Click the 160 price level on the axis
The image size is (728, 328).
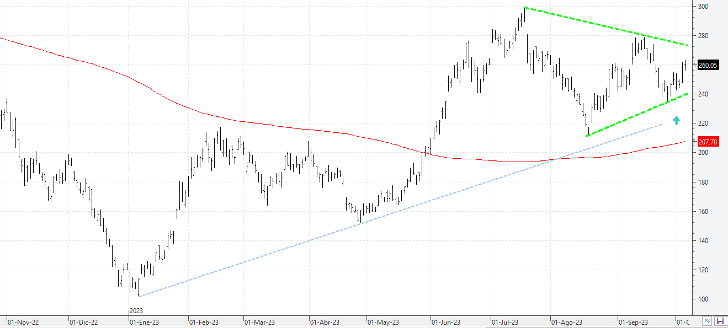(704, 212)
